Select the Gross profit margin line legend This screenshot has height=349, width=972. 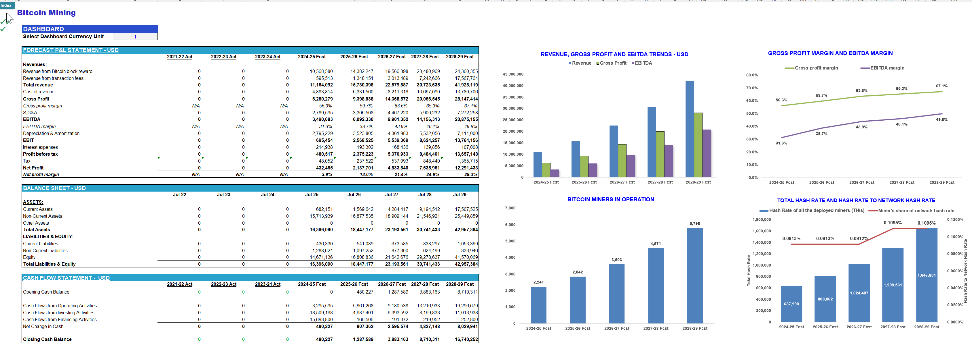click(811, 68)
